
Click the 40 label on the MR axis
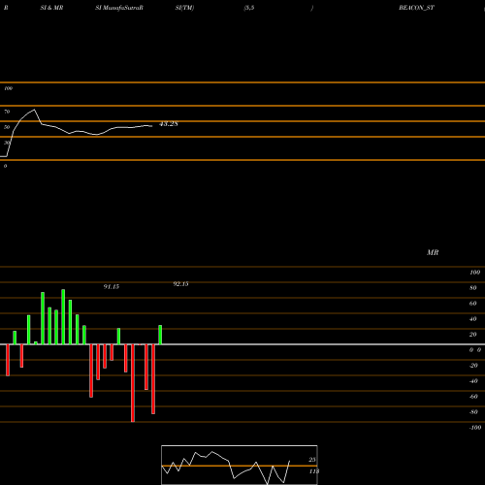pyautogui.click(x=473, y=319)
